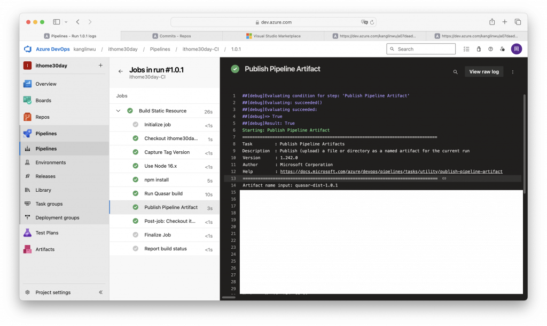Select the Post-job: Checkout it... step
The width and height of the screenshot is (547, 326).
point(165,221)
